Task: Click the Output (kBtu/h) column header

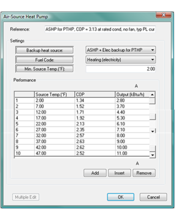Action: (132, 94)
